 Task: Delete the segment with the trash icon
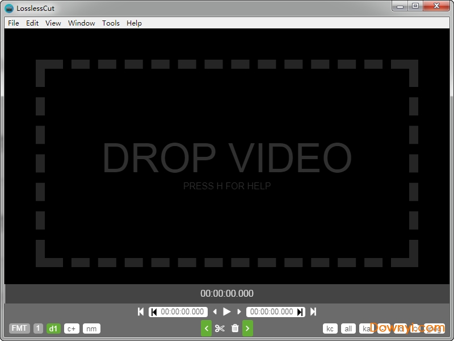tap(235, 328)
